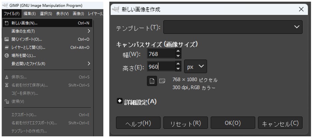This screenshot has width=312, height=138.
Task: Open the ファイル(F) menu
Action: pos(12,14)
